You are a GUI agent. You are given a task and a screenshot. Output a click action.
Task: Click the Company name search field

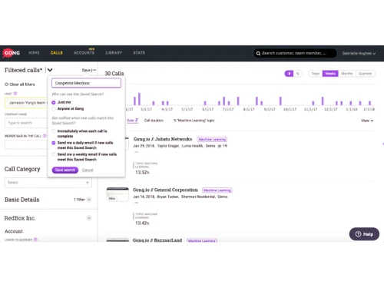tap(26, 123)
